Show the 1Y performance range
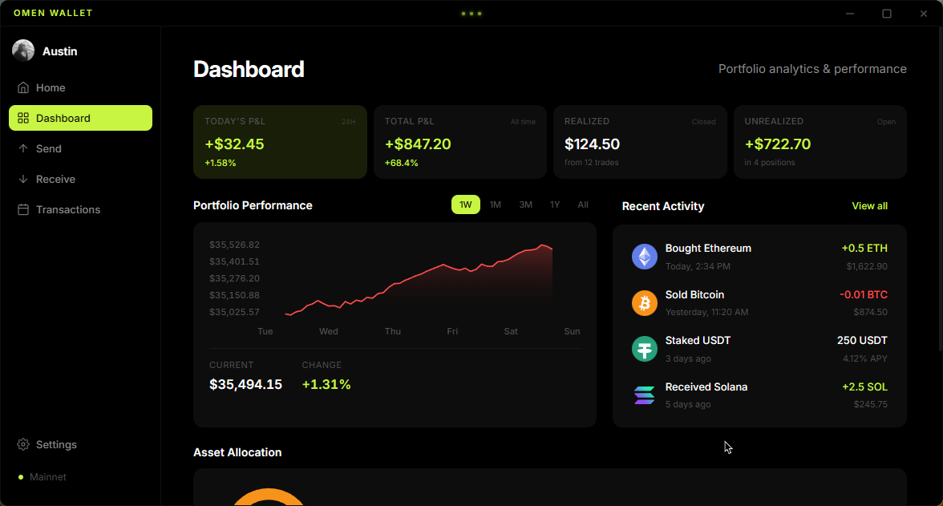Image resolution: width=943 pixels, height=506 pixels. tap(555, 204)
